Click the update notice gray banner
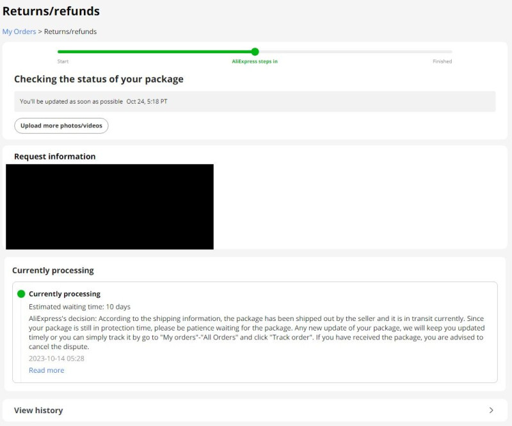The width and height of the screenshot is (512, 426). click(255, 102)
